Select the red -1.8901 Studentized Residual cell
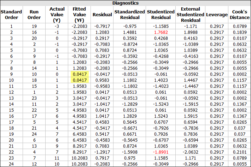Screen dimensions: 251x167 (158, 152)
